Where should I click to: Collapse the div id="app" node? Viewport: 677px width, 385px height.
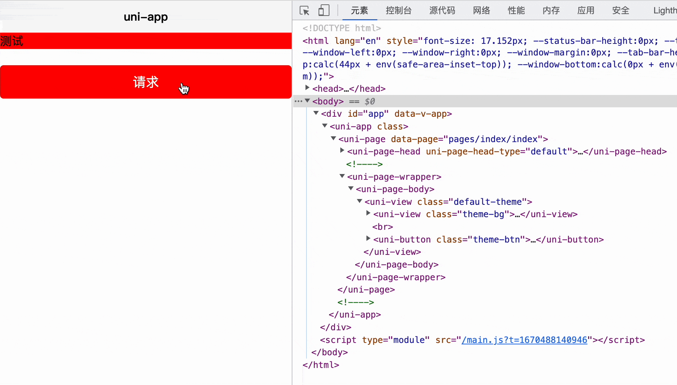[x=316, y=113]
